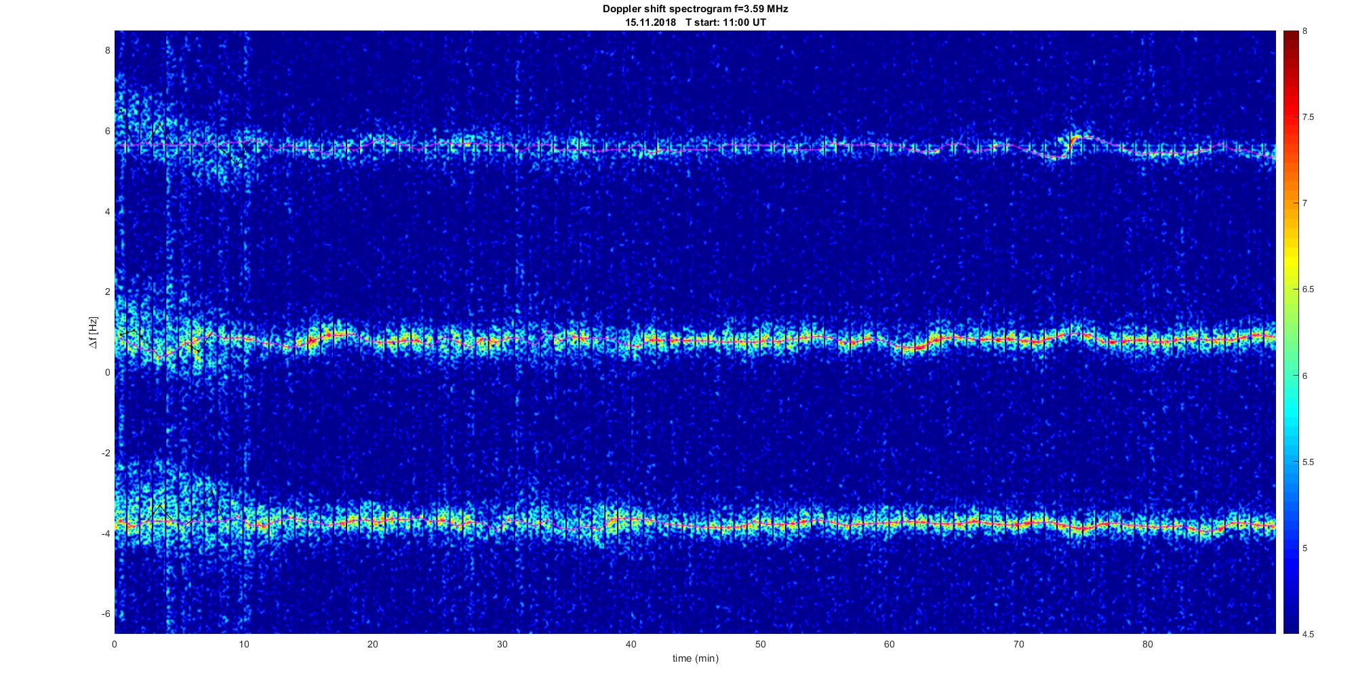This screenshot has height=680, width=1356.
Task: Click the x-axis tick label '60'
Action: pos(889,644)
